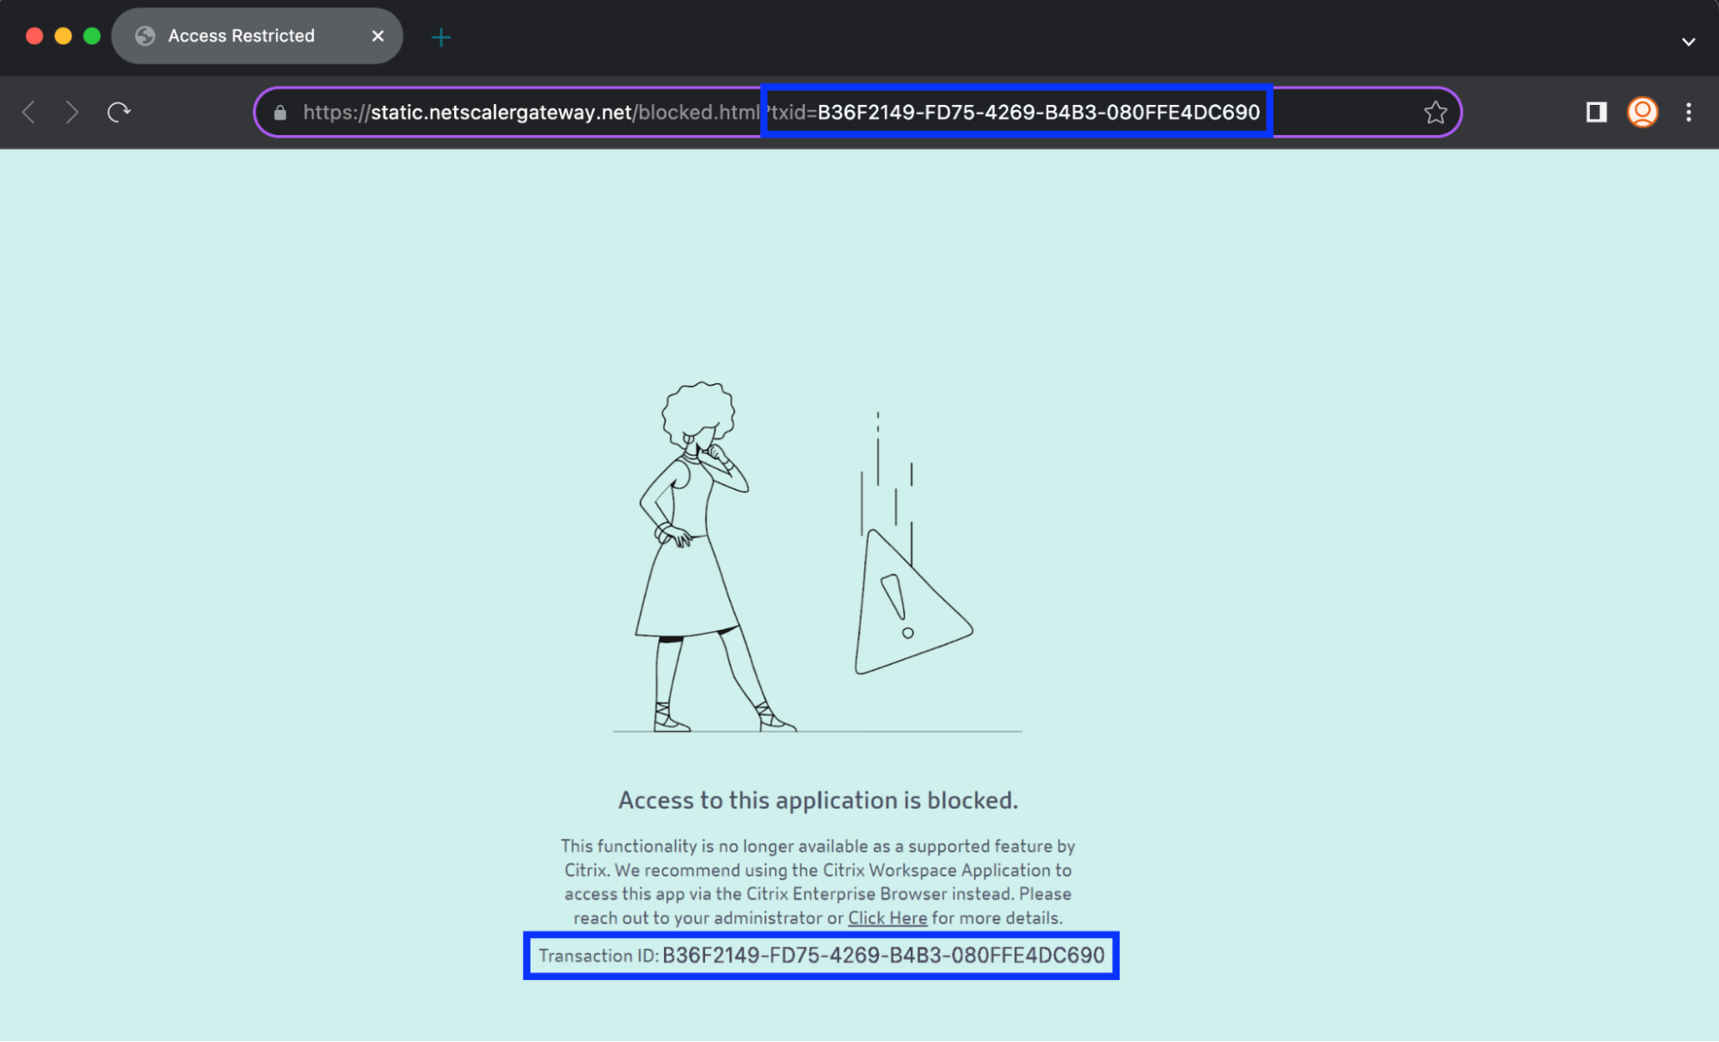Image resolution: width=1719 pixels, height=1042 pixels.
Task: Open the orange profile avatar
Action: (1642, 112)
